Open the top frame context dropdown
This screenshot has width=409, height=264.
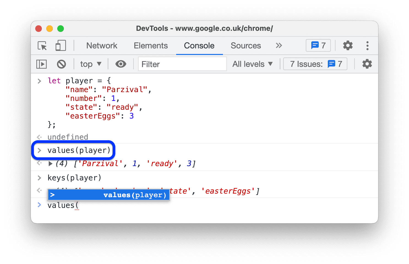pyautogui.click(x=90, y=64)
